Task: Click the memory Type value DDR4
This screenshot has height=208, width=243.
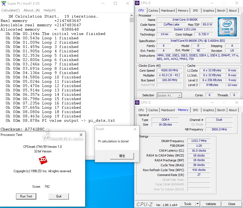Action: (165, 120)
